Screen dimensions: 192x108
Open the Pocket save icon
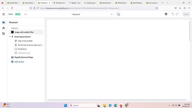176,8
